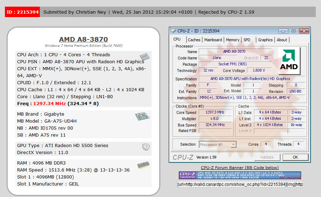The image size is (321, 197).
Task: Click the red ID : 2215394 badge
Action: pos(22,12)
